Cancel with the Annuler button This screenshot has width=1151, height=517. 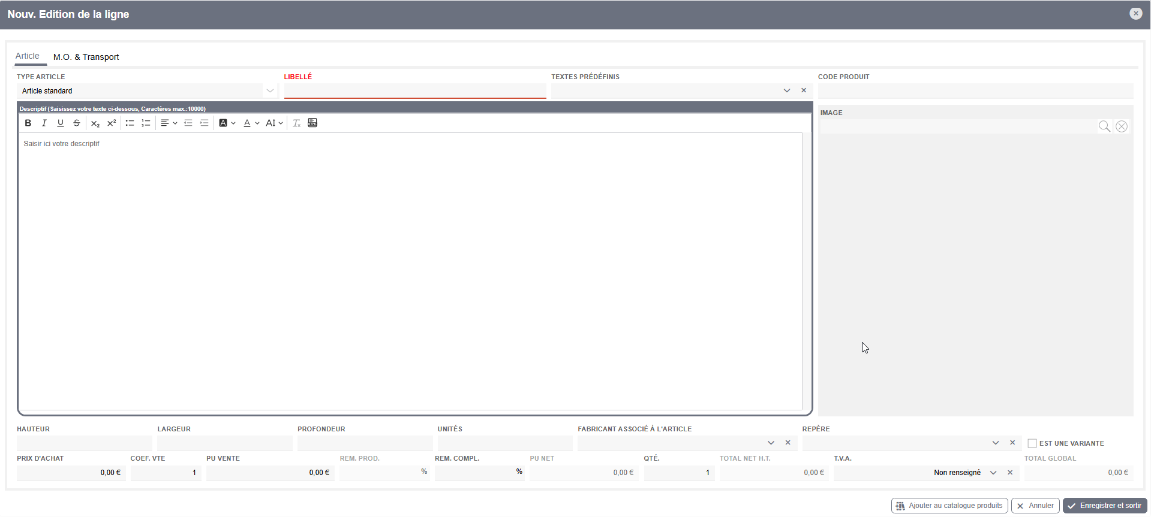(x=1035, y=506)
